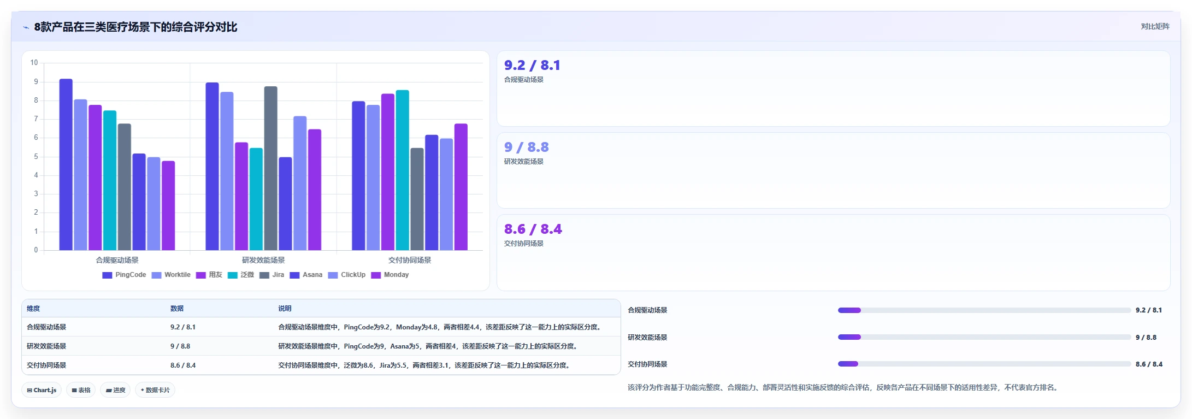This screenshot has height=419, width=1192.
Task: Click the chart x-axis label 合规驱动场景
Action: click(x=117, y=260)
